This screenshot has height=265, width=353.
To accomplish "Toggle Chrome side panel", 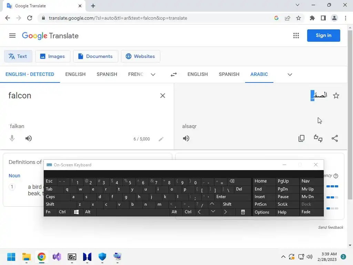I will [323, 18].
